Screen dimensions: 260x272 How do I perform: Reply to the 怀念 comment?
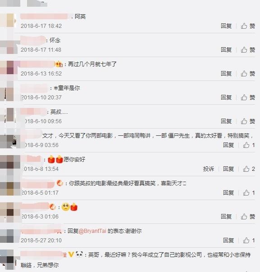coord(226,50)
